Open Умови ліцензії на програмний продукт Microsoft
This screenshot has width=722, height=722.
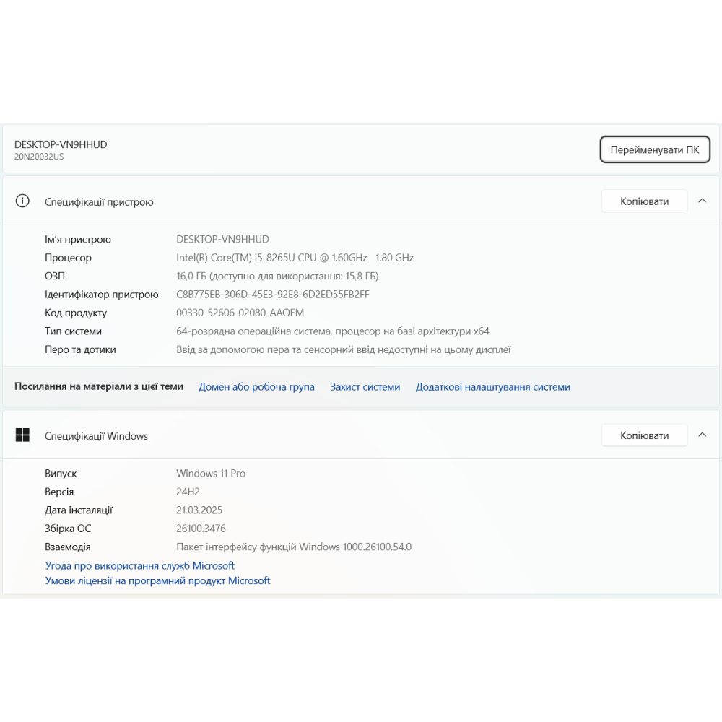coord(157,580)
